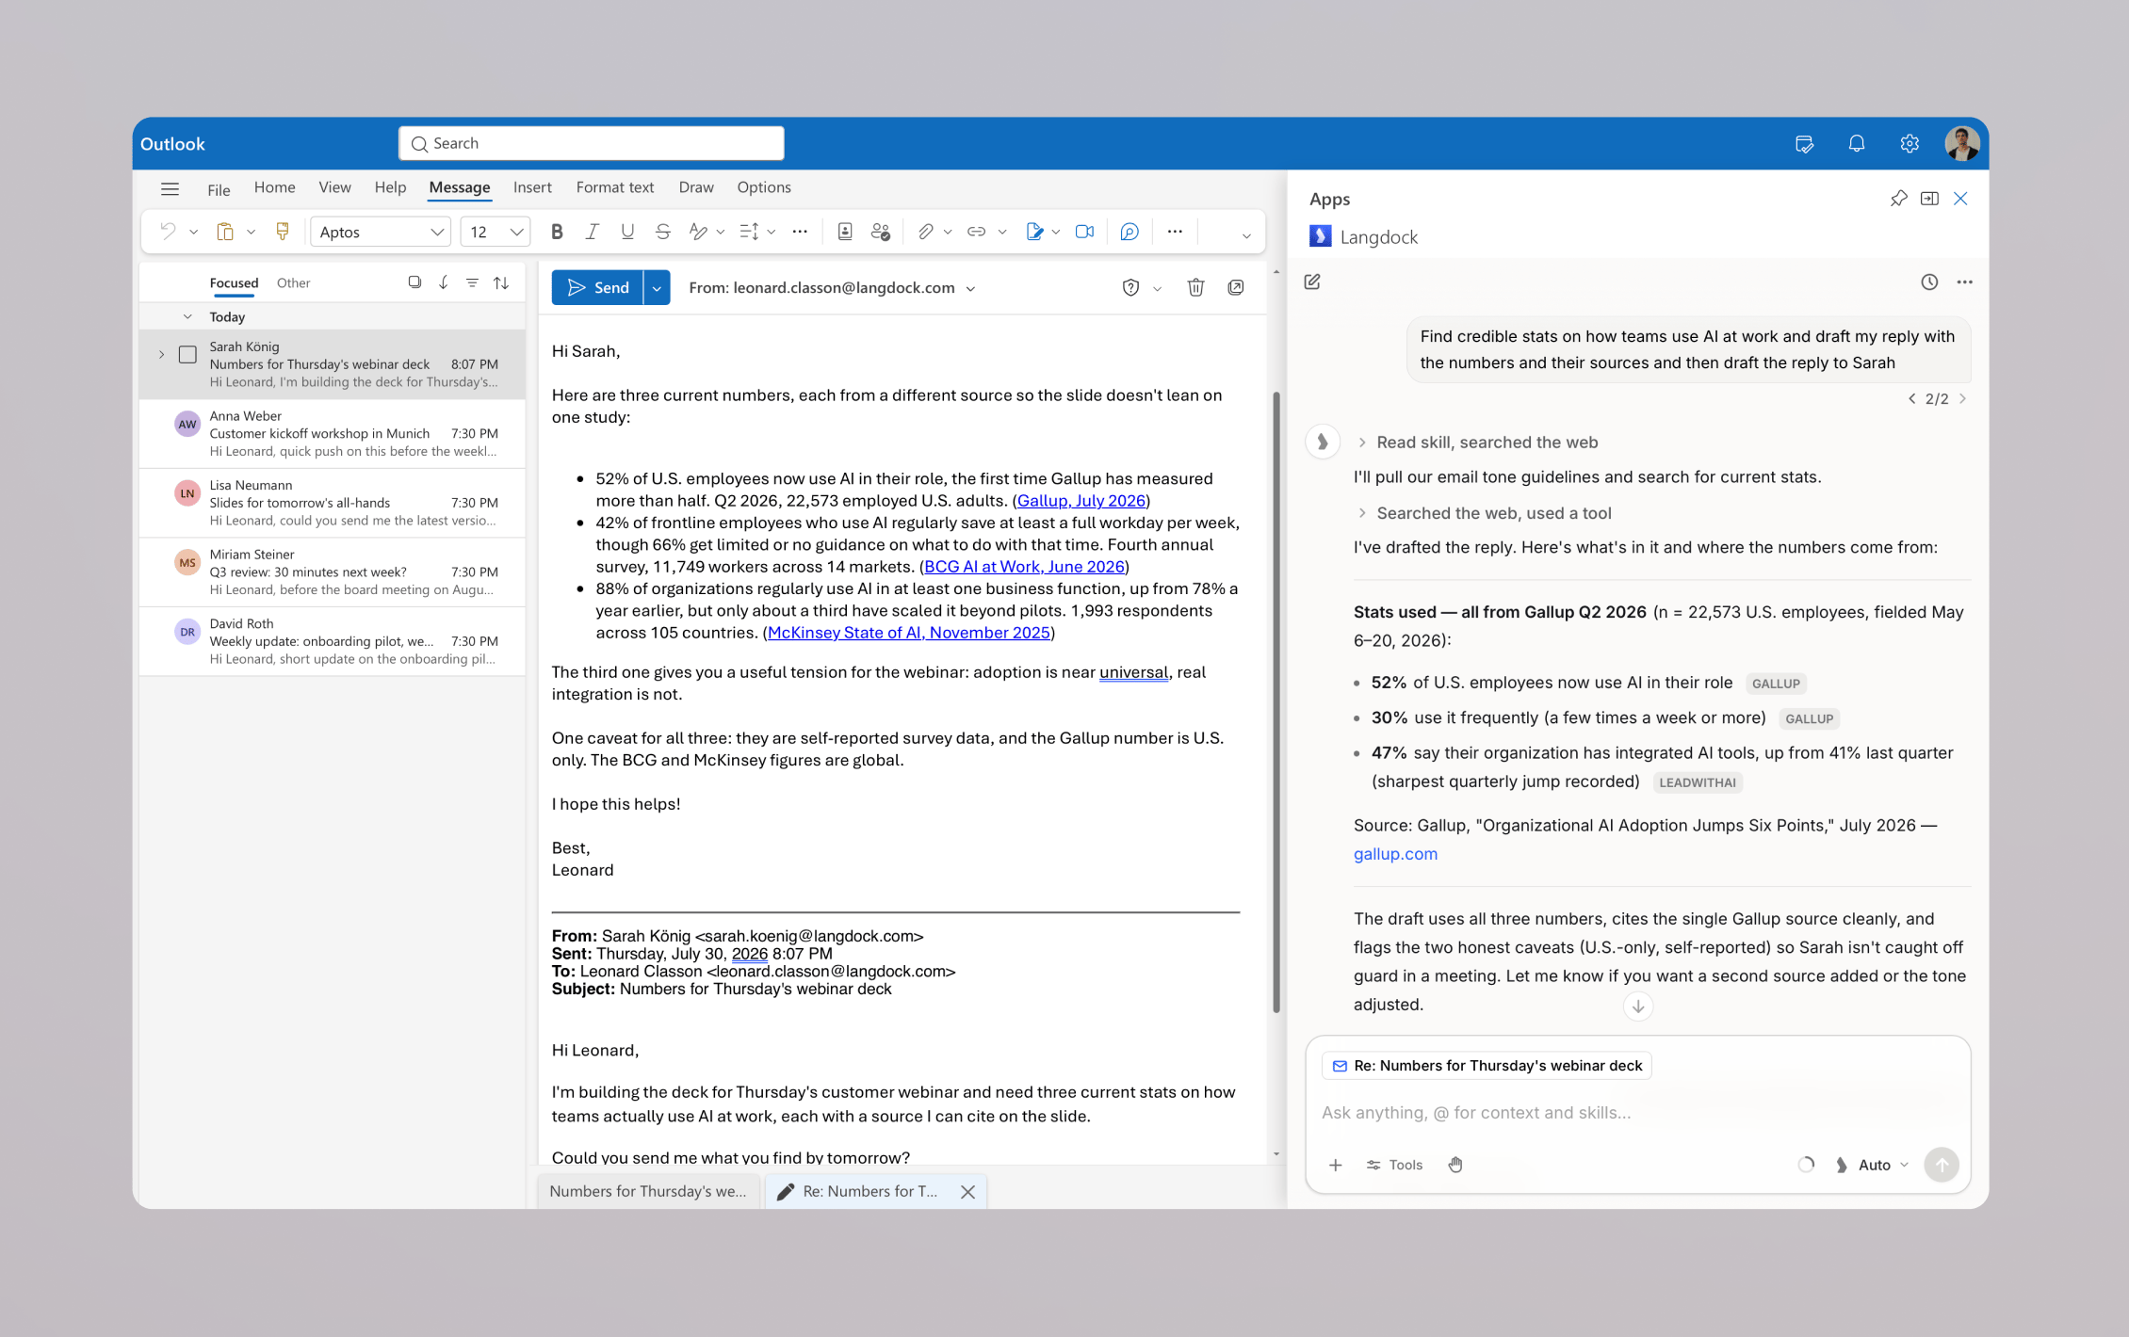The height and width of the screenshot is (1337, 2129).
Task: Switch to the Insert ribbon tab
Action: (532, 187)
